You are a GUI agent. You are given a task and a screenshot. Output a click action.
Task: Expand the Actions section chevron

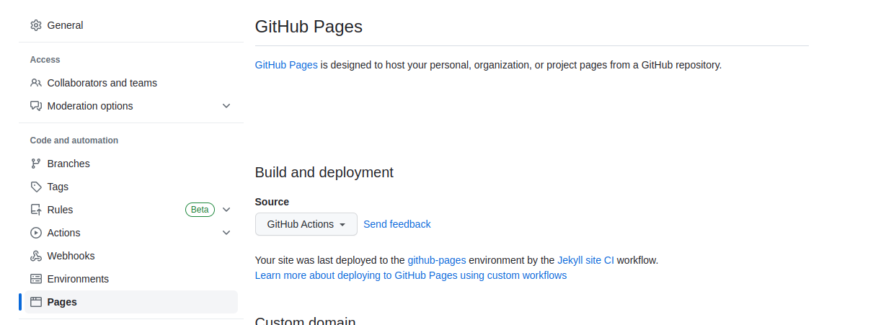coord(226,233)
